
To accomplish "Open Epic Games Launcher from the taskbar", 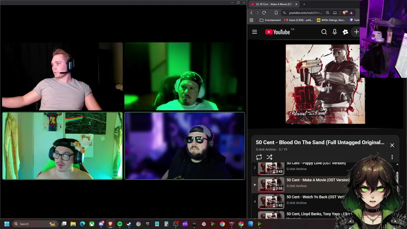I will pos(148,224).
